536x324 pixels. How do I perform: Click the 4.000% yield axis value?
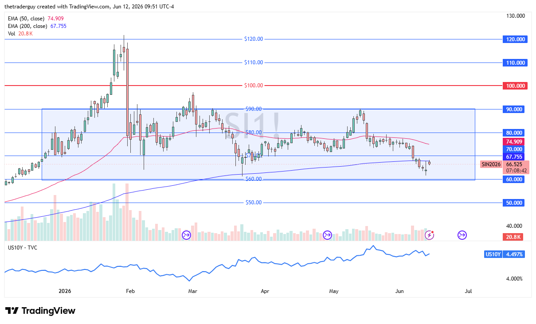(x=515, y=278)
